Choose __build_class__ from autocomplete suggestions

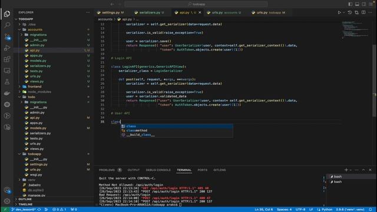pos(177,135)
